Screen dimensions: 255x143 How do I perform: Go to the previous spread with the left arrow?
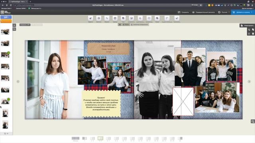pyautogui.click(x=18, y=81)
